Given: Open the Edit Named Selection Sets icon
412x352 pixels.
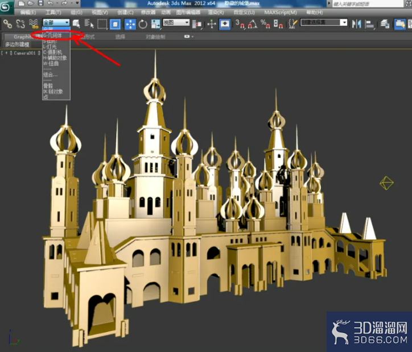Looking at the screenshot, I should [292, 24].
